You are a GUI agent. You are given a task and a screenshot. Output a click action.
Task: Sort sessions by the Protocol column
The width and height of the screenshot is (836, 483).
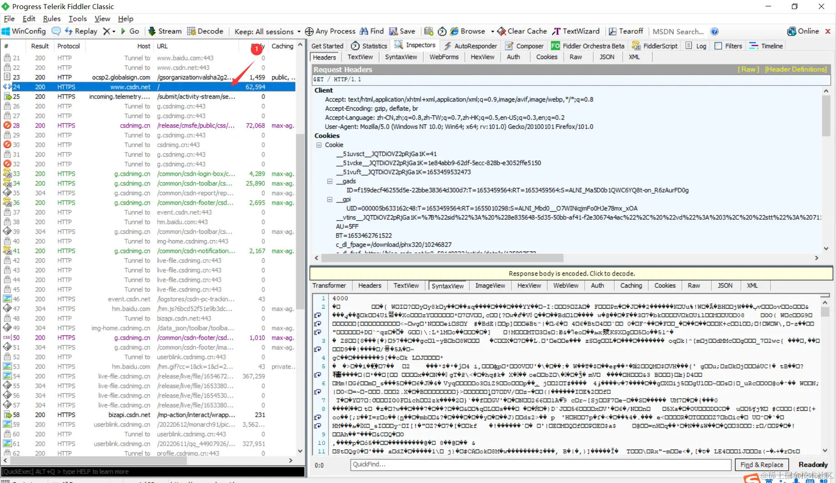click(x=69, y=46)
